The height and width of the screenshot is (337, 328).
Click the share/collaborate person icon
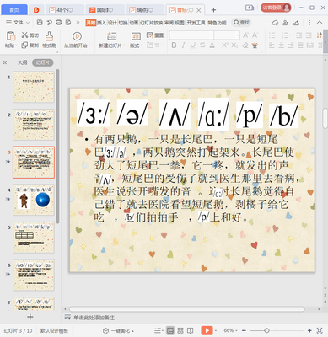pos(286,23)
